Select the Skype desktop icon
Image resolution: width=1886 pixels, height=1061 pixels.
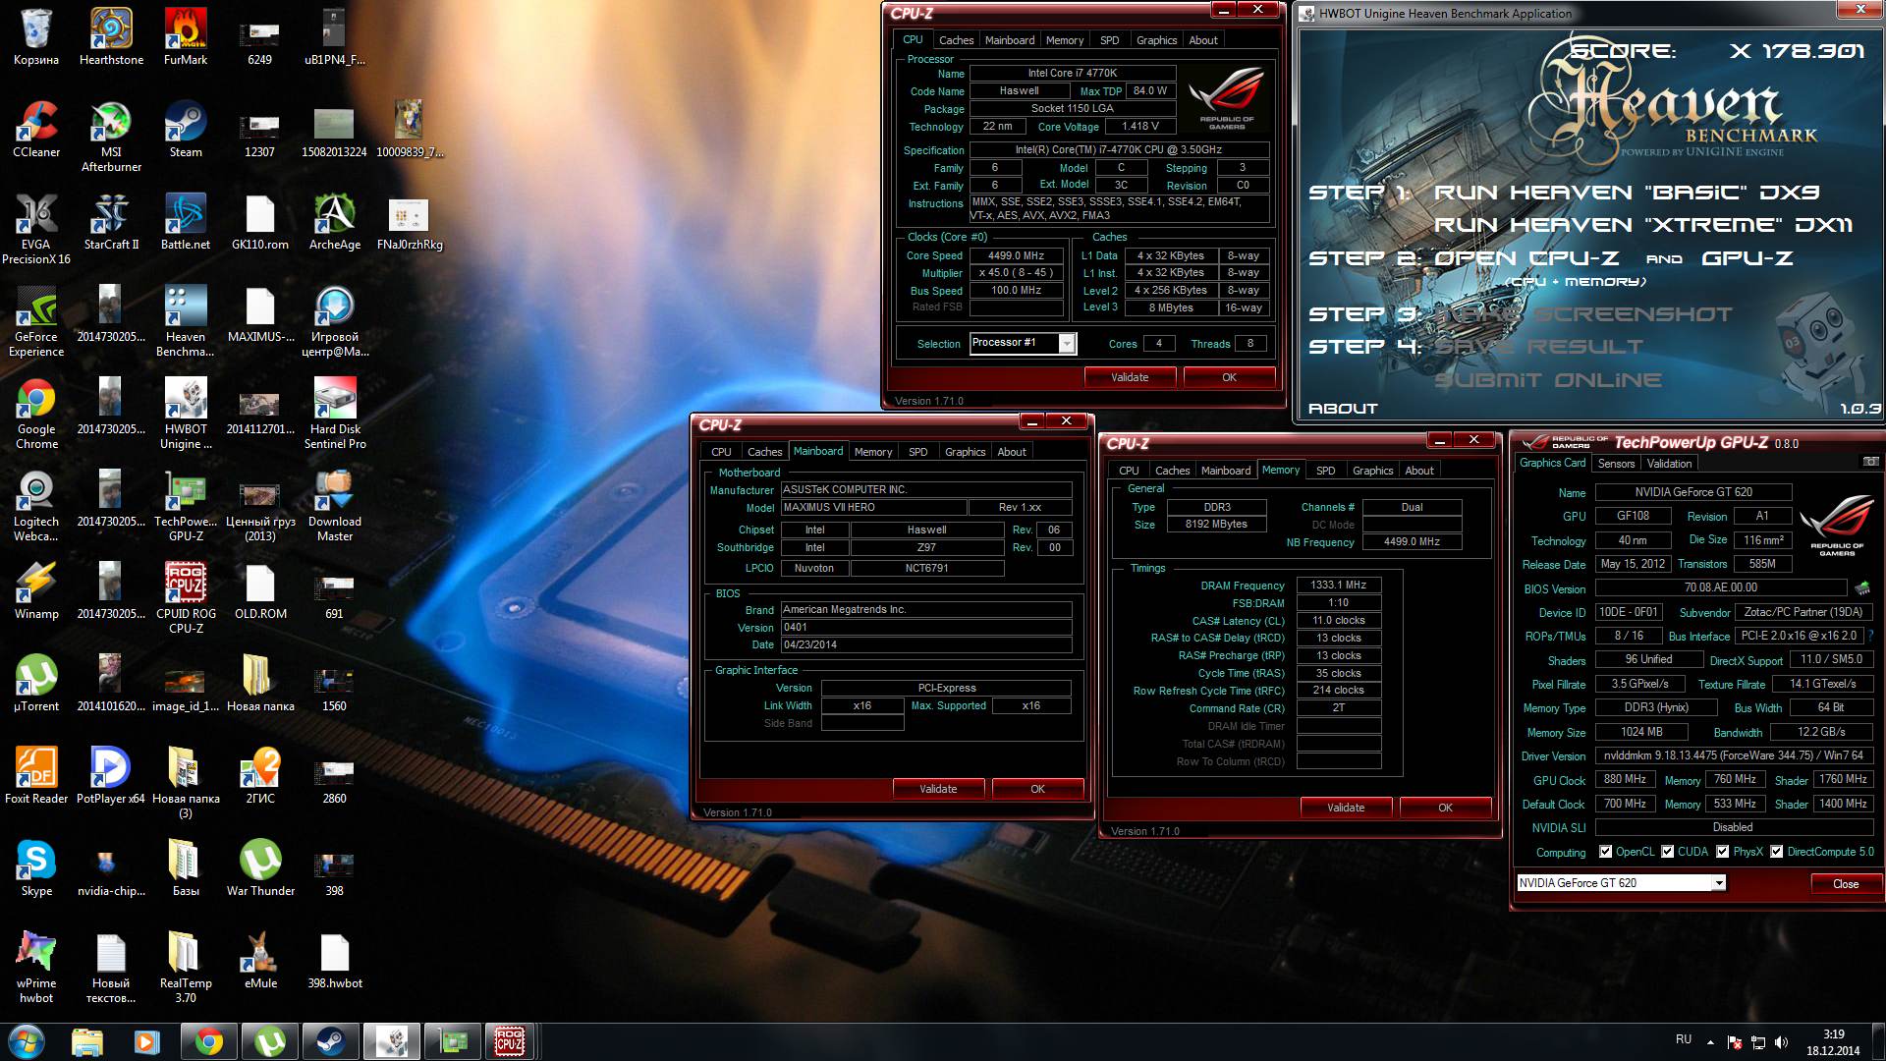coord(36,867)
